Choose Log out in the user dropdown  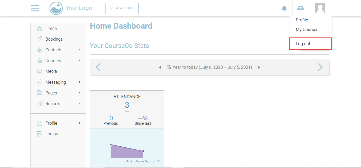(x=303, y=44)
